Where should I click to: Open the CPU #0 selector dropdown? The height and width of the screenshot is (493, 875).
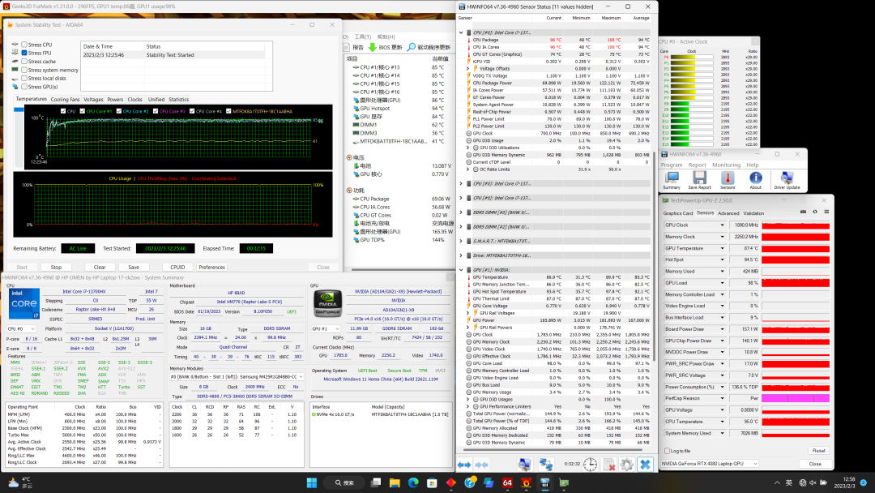23,328
